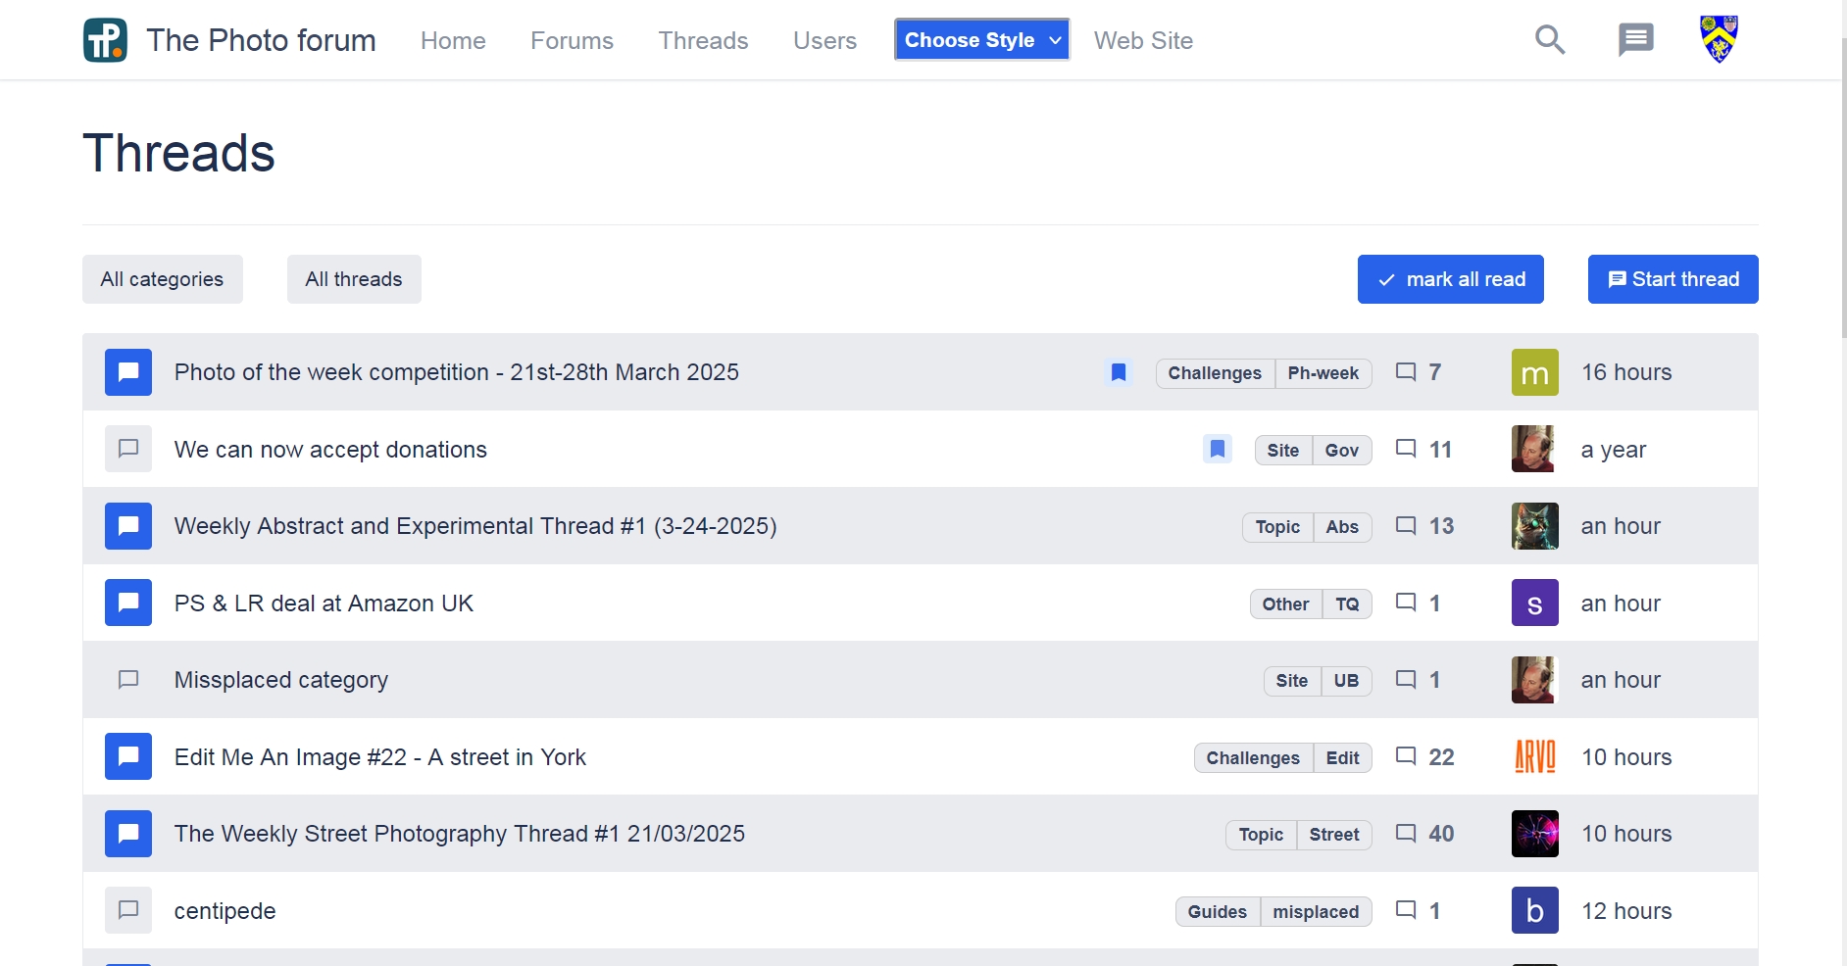Screen dimensions: 1847x966
Task: Click the search magnifier icon
Action: (1549, 40)
